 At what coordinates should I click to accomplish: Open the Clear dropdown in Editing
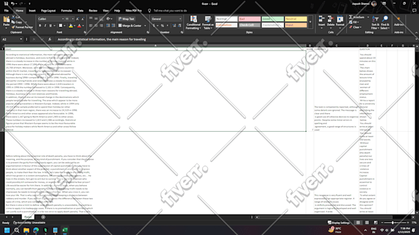point(356,27)
